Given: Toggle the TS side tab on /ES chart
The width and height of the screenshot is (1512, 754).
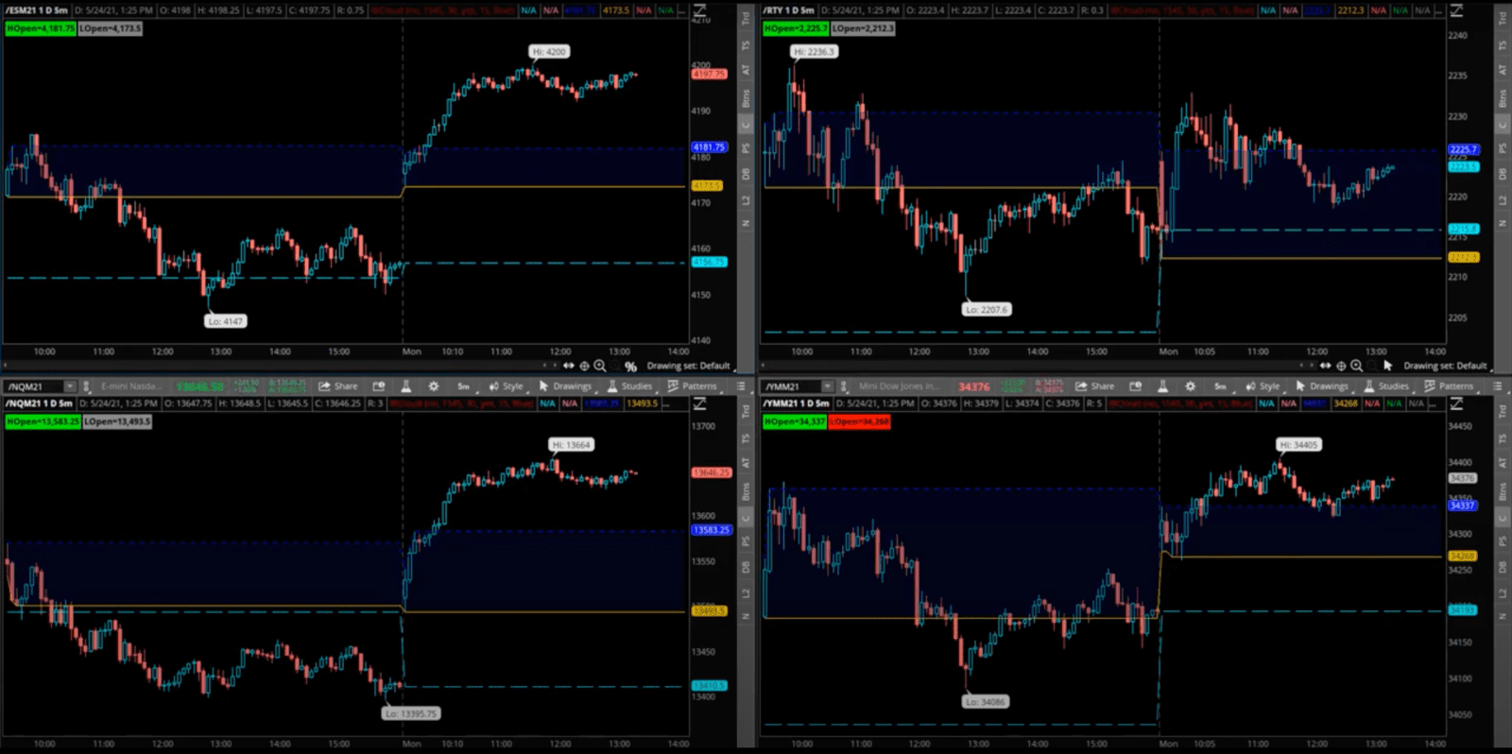Looking at the screenshot, I should coord(746,44).
